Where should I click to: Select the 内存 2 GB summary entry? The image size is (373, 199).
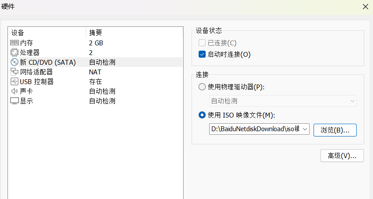[96, 43]
